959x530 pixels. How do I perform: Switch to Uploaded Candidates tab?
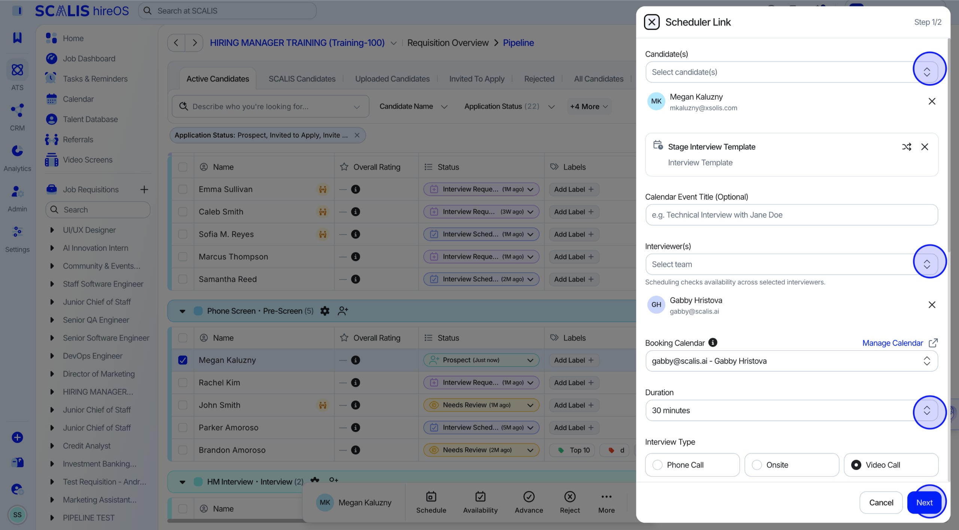tap(392, 79)
